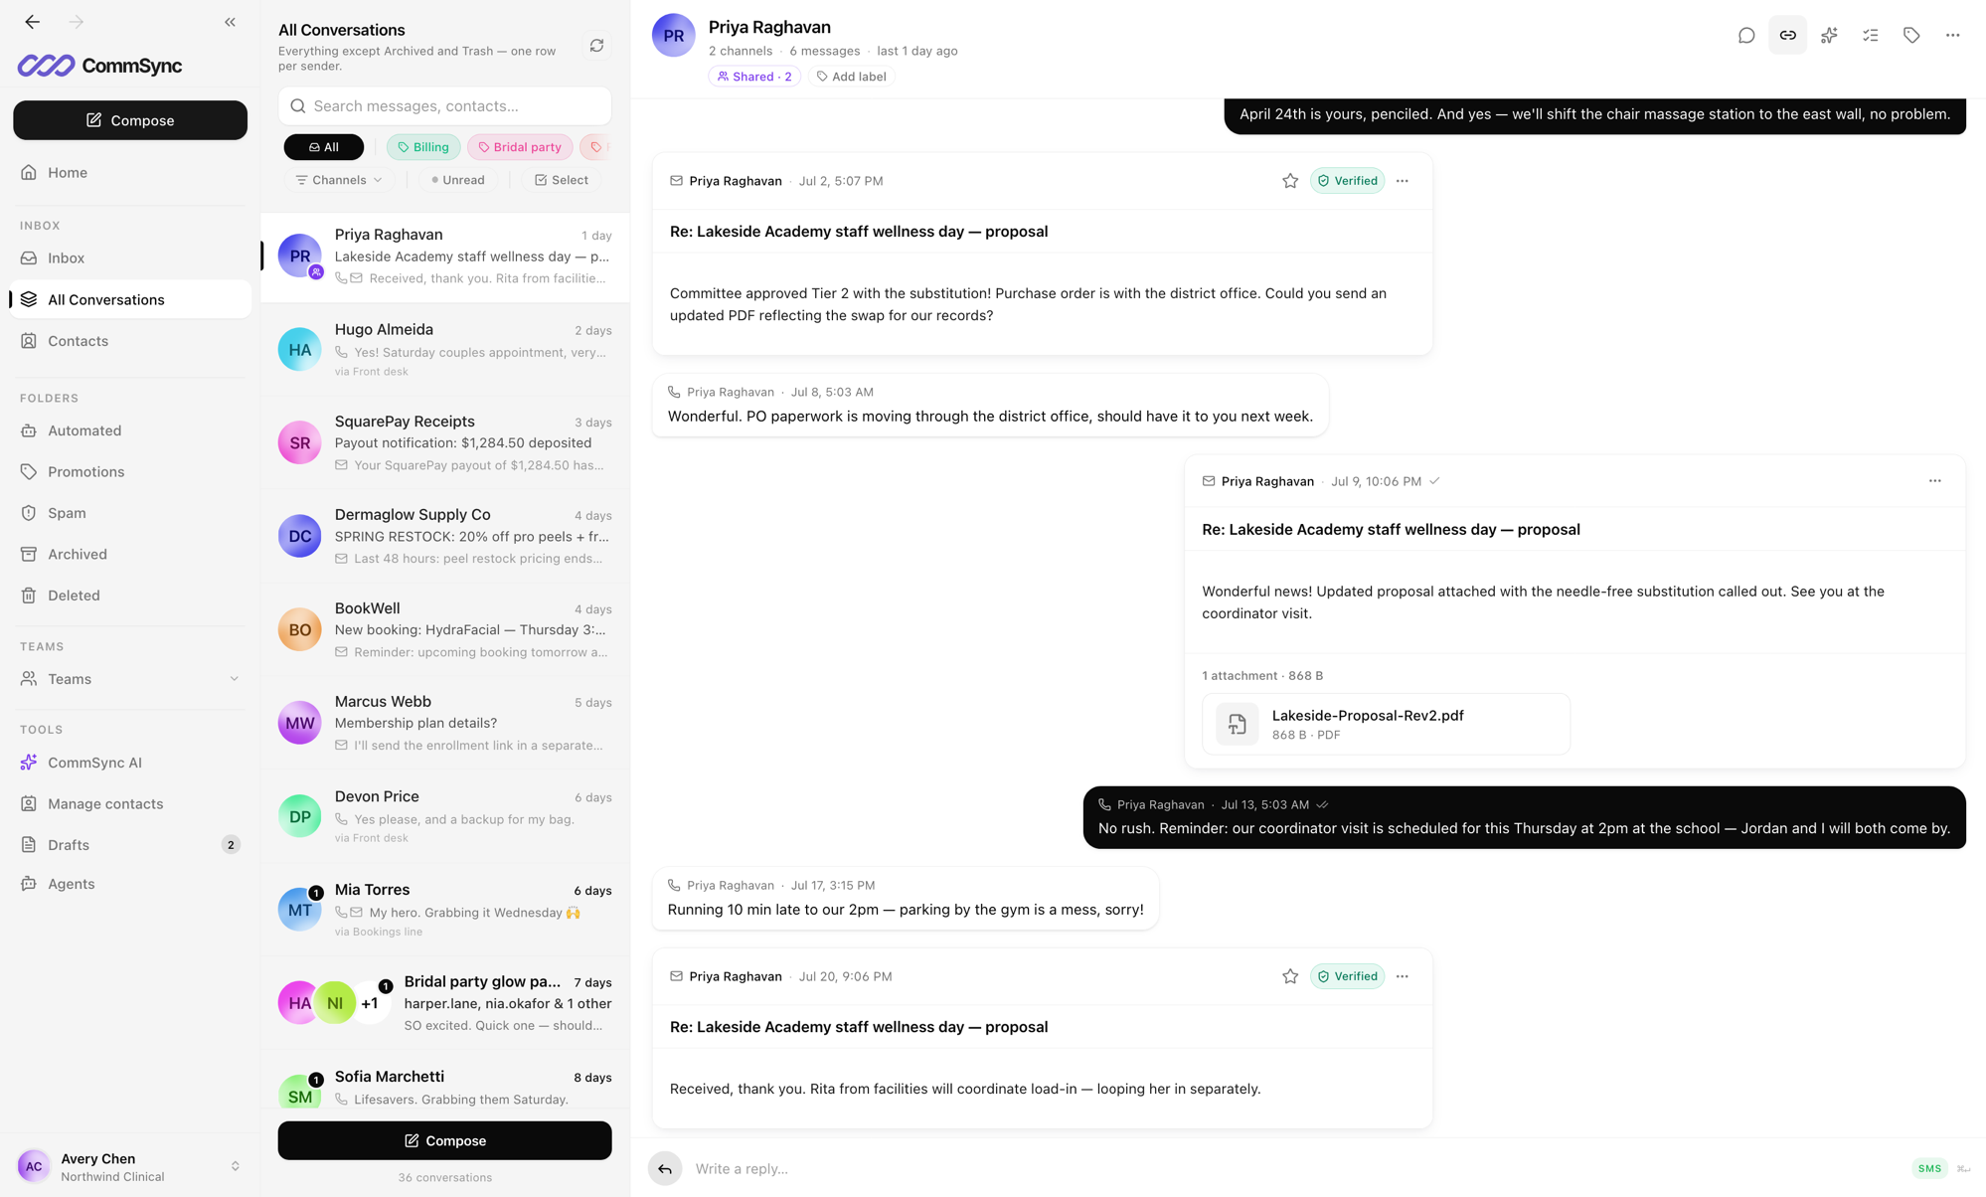Click the refresh conversations icon
Screen dimensions: 1986x1197
pos(596,46)
